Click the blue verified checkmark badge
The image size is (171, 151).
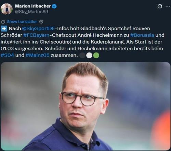coord(54,6)
